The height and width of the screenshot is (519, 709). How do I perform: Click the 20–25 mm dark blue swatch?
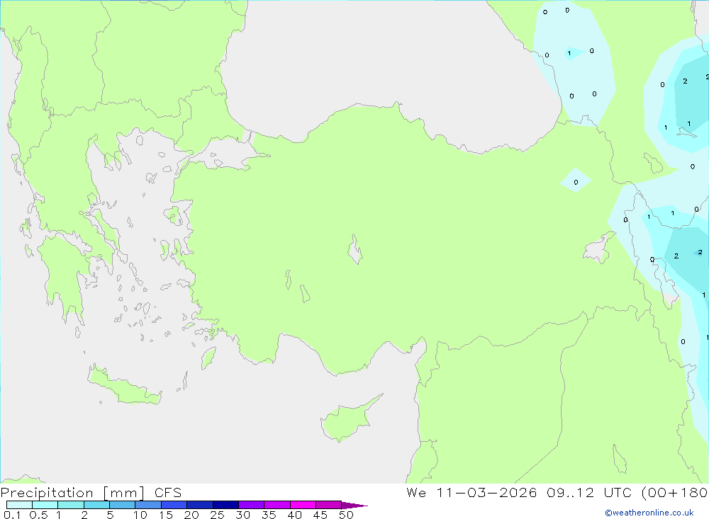point(200,505)
